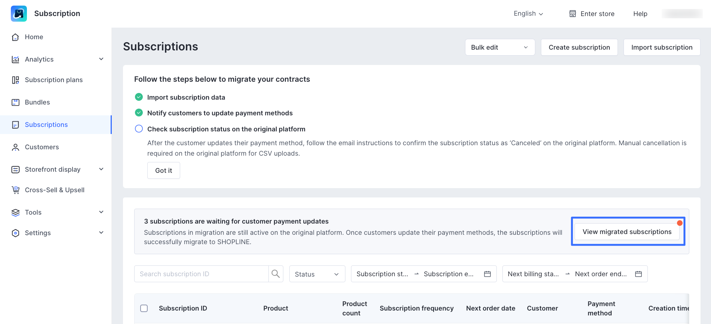Click the Home house icon in sidebar
Image resolution: width=711 pixels, height=324 pixels.
15,37
